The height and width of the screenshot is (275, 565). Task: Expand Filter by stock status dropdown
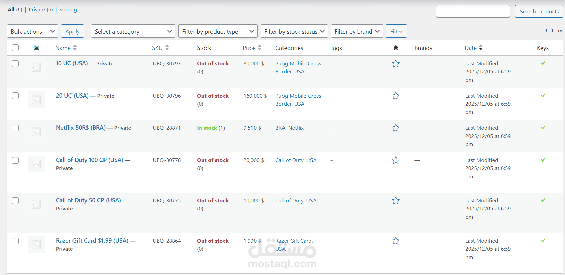tap(294, 31)
